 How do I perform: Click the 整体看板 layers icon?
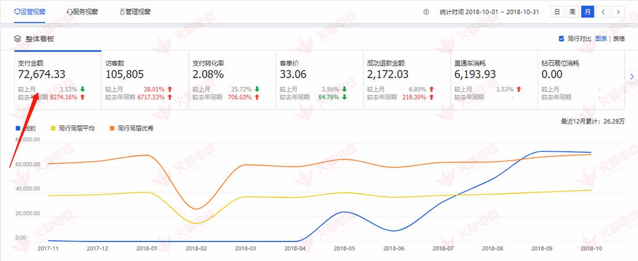point(17,39)
